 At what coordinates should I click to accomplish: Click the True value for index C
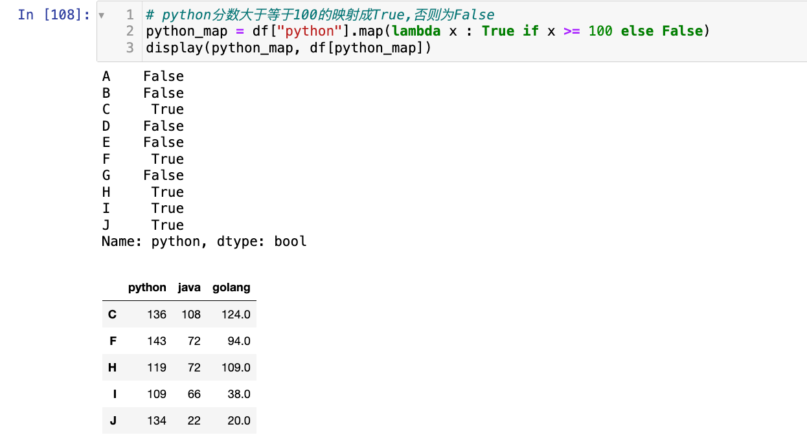point(167,109)
